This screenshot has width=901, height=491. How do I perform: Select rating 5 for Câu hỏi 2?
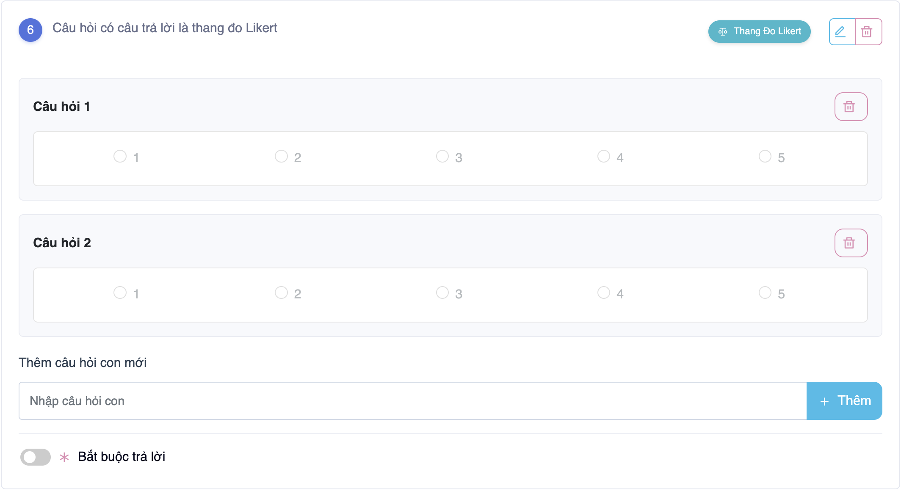coord(765,292)
